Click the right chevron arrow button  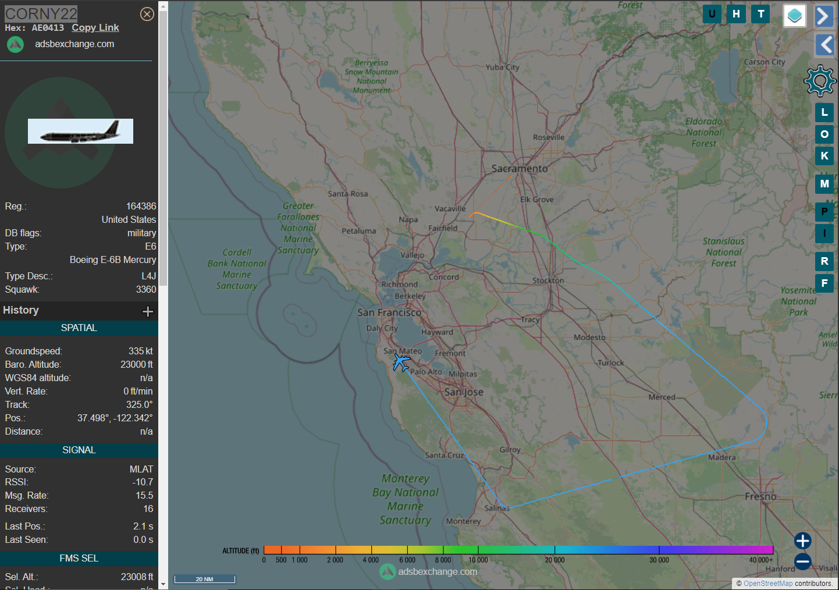point(824,16)
